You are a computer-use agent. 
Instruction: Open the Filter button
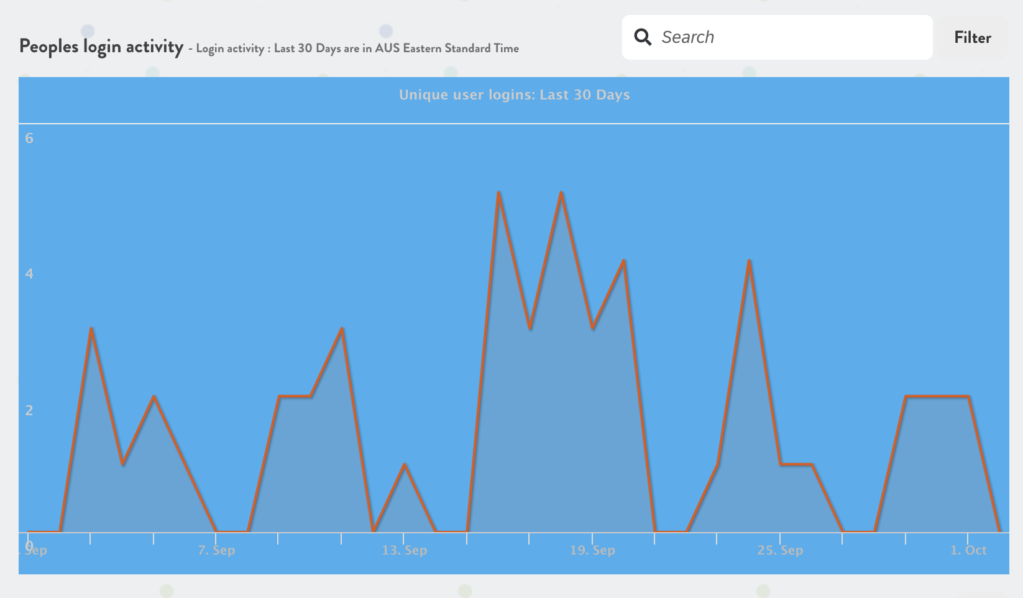coord(973,37)
